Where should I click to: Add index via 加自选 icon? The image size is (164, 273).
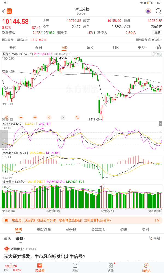(146, 267)
